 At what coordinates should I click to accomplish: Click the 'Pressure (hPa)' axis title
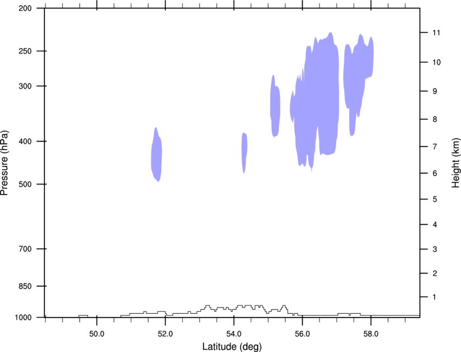click(x=4, y=163)
